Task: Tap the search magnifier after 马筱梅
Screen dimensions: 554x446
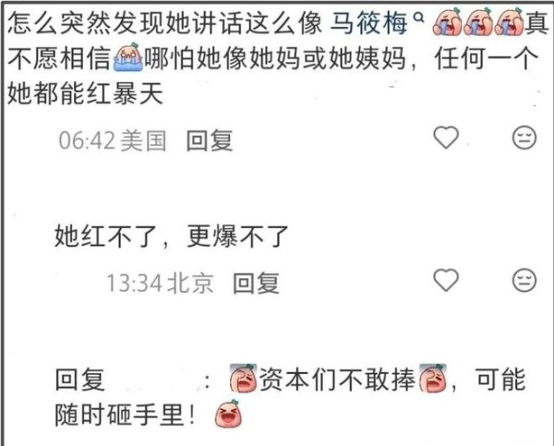Action: pos(418,17)
